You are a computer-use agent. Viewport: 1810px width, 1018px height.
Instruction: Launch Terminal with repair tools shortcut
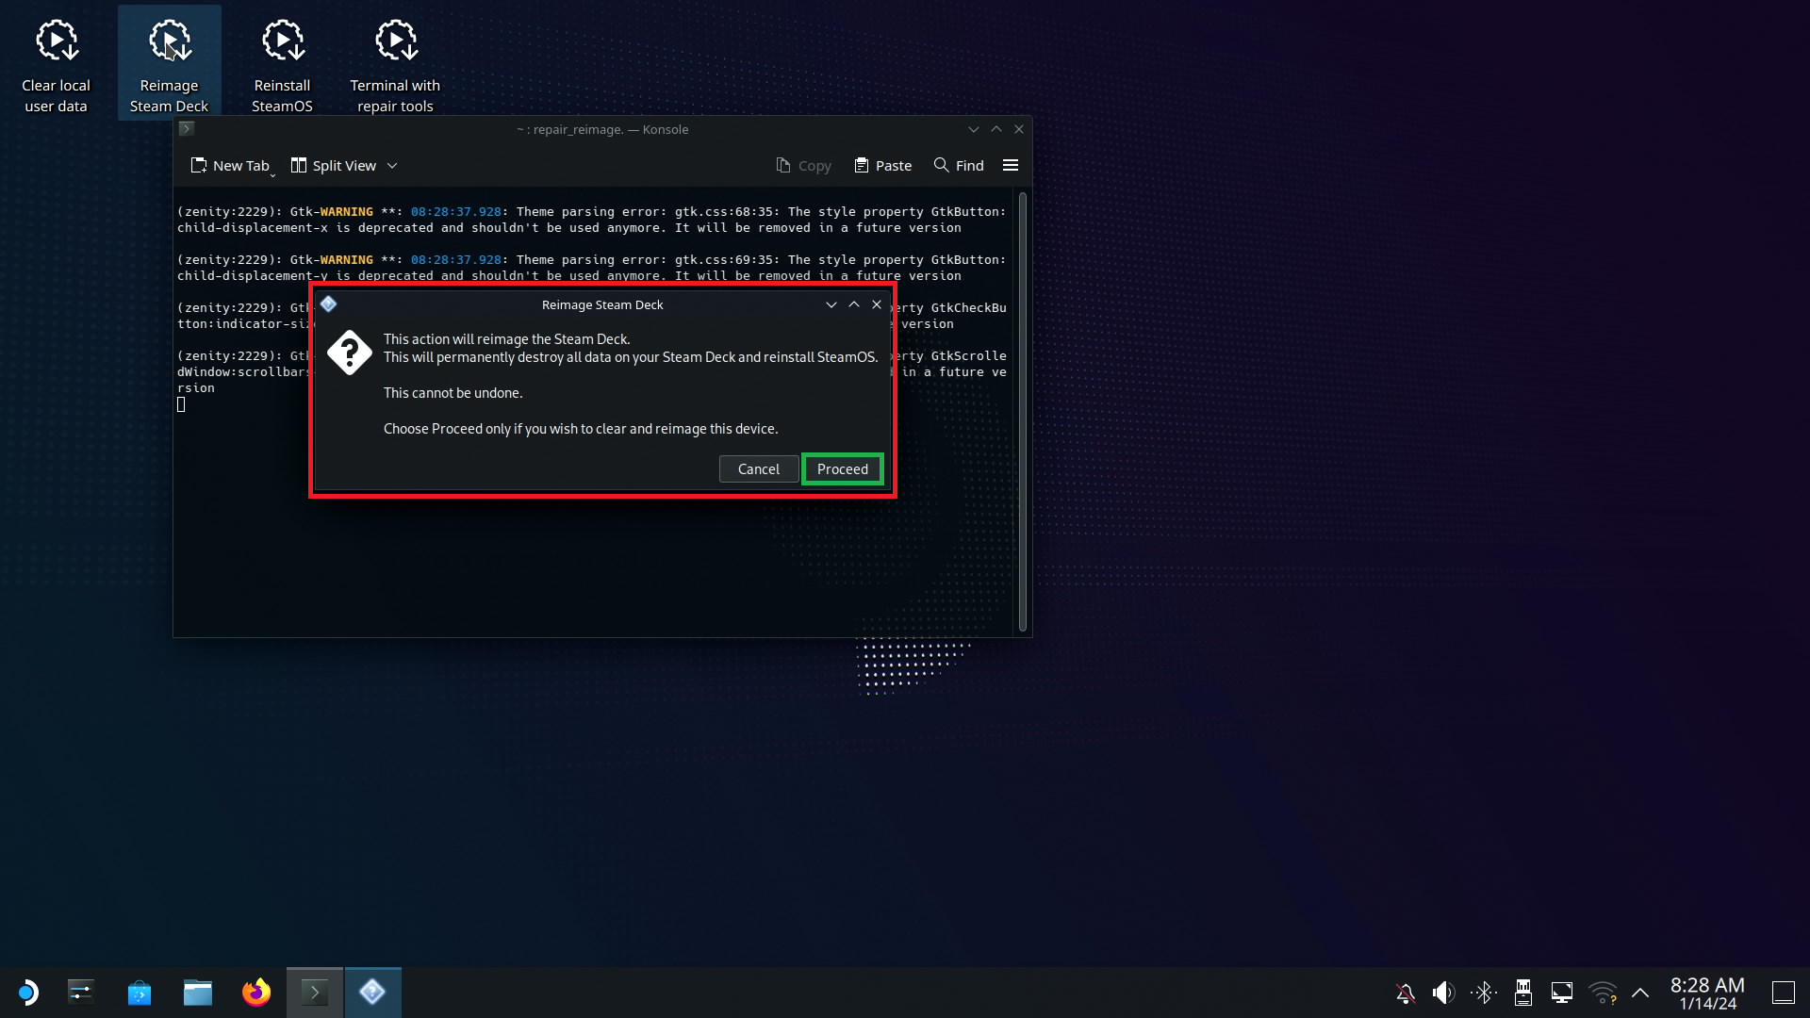395,62
